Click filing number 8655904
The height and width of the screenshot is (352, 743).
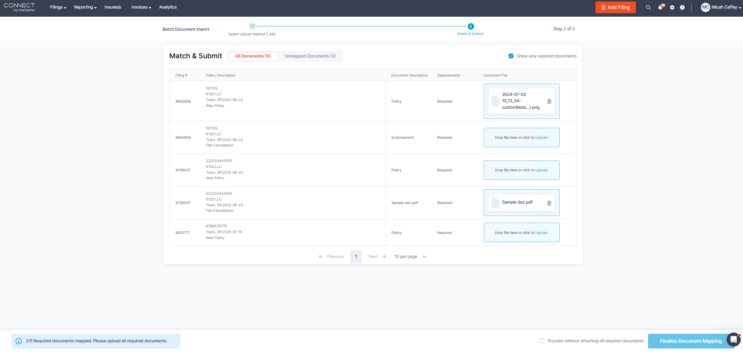click(183, 138)
